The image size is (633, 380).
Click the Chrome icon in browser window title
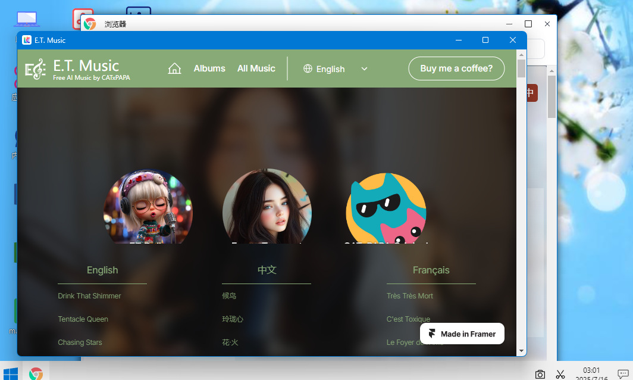tap(90, 24)
